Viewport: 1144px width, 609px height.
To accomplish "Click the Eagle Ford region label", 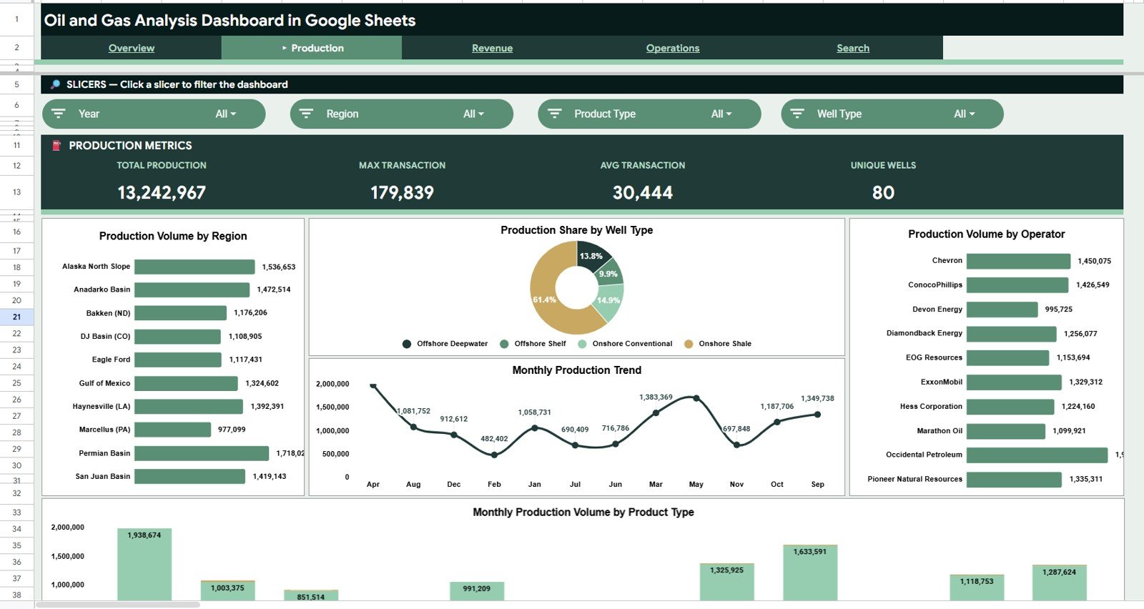I will (x=111, y=360).
